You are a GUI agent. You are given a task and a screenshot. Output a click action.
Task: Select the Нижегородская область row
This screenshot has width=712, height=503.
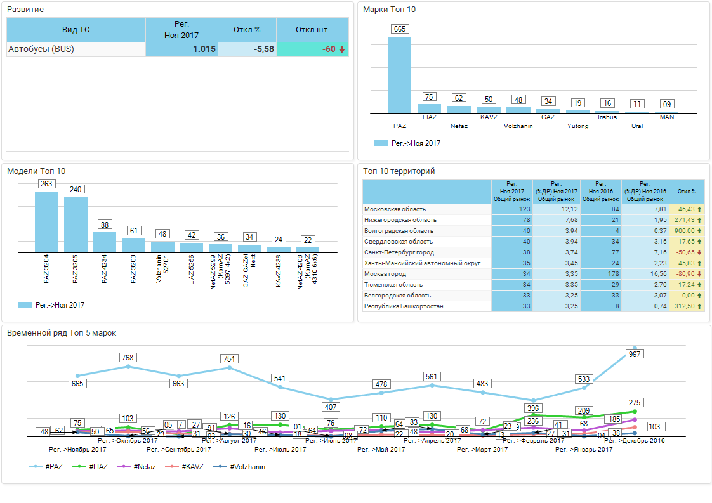click(x=533, y=219)
